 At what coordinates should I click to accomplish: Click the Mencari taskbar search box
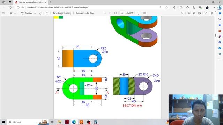28,122
